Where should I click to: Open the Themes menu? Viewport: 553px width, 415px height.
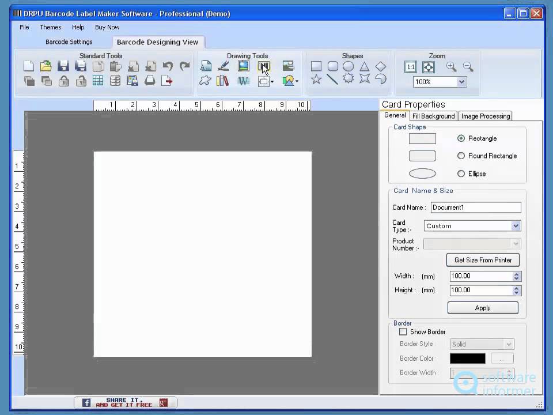click(x=51, y=27)
